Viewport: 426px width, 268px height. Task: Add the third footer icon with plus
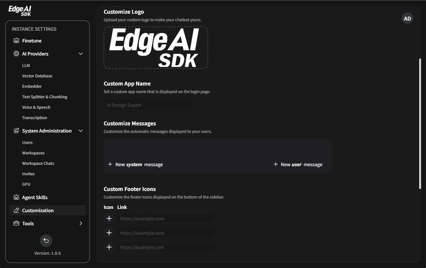point(109,247)
